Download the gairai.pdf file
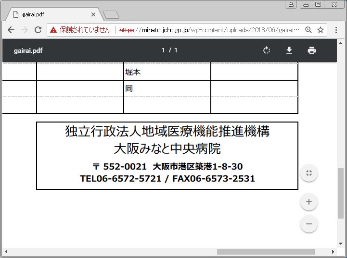 tap(289, 50)
